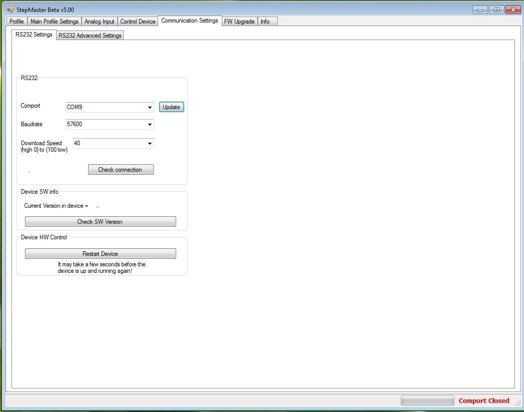This screenshot has width=524, height=412.
Task: Open the Analog Input tab
Action: pos(99,22)
